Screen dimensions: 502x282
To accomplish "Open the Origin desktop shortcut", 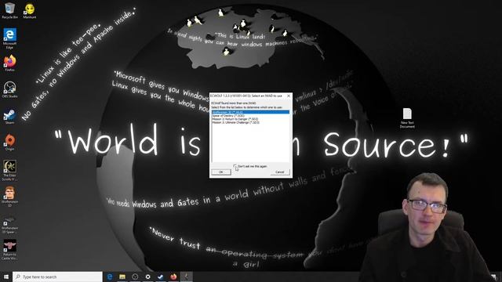I will point(9,142).
